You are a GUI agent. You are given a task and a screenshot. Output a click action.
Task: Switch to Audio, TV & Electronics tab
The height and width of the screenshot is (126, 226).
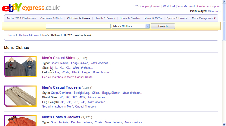(21, 18)
